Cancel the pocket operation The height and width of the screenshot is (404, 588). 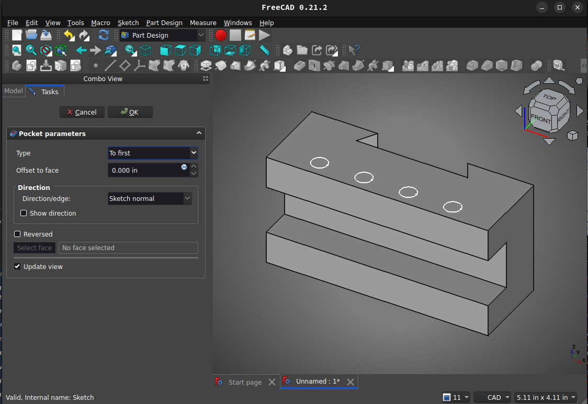[x=82, y=112]
